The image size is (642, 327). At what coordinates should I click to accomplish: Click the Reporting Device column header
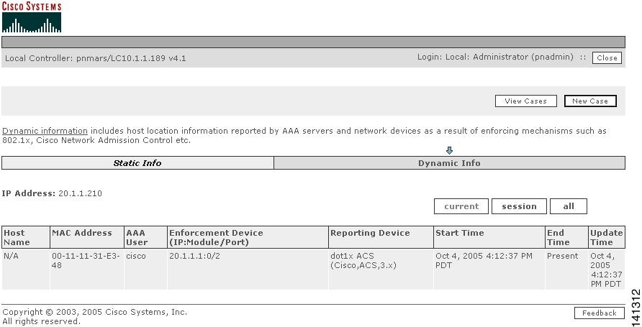point(370,233)
